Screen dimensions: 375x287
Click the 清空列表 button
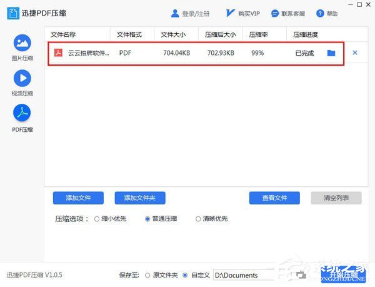(x=336, y=198)
